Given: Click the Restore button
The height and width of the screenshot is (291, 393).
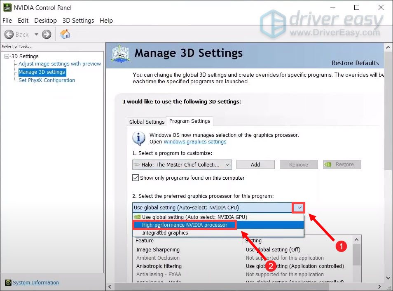Looking at the screenshot, I should pyautogui.click(x=342, y=164).
